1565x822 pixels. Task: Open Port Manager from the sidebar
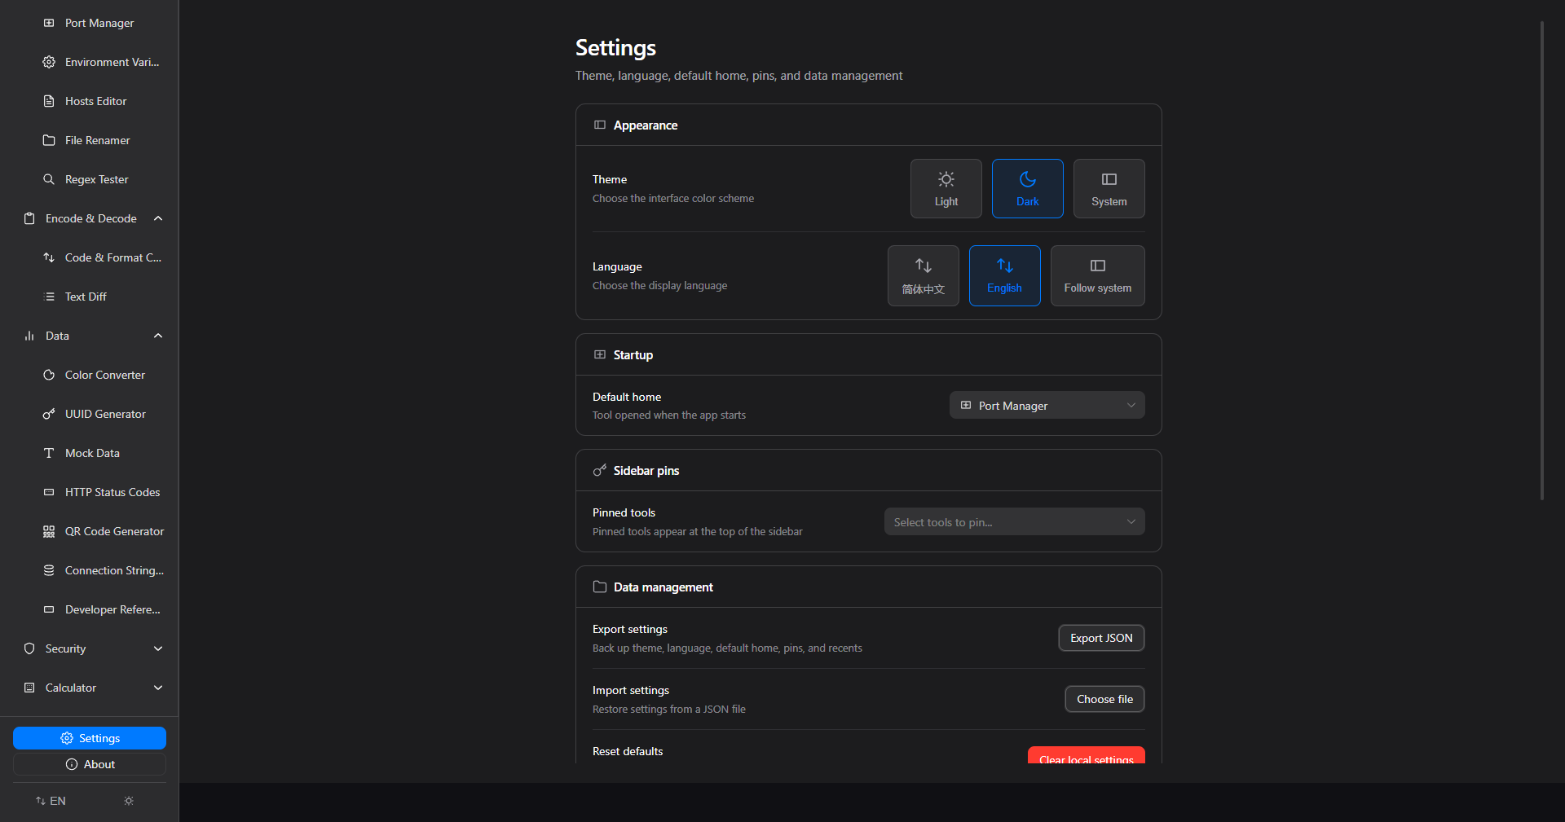point(90,23)
